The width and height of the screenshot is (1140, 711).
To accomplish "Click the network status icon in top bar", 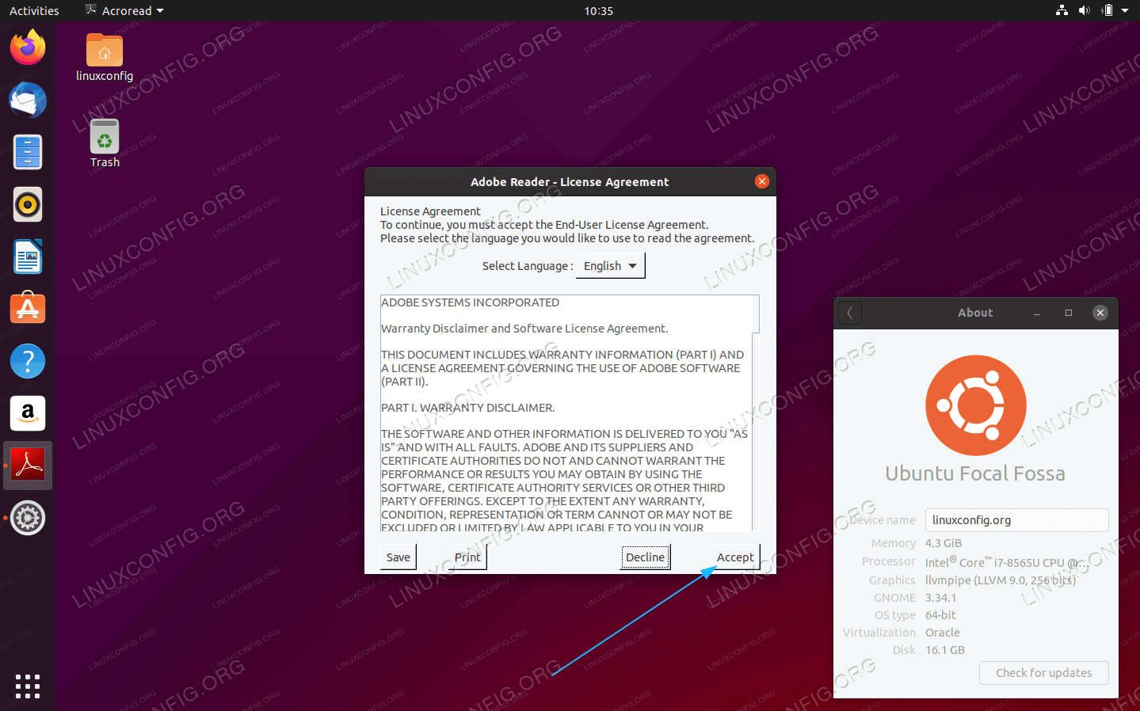I will pyautogui.click(x=1062, y=10).
